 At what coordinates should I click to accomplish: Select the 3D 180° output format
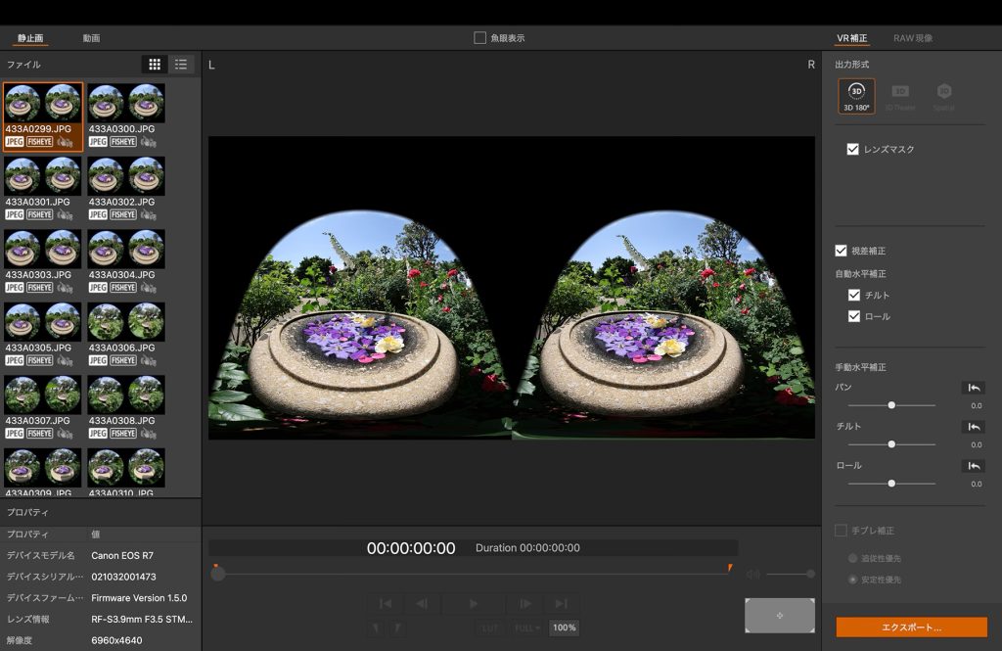point(856,96)
